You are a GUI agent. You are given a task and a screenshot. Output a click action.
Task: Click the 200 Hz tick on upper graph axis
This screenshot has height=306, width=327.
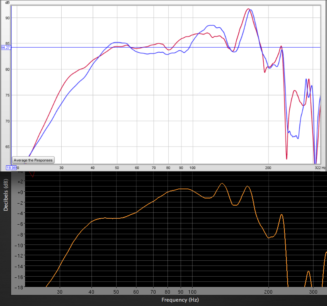(x=268, y=167)
